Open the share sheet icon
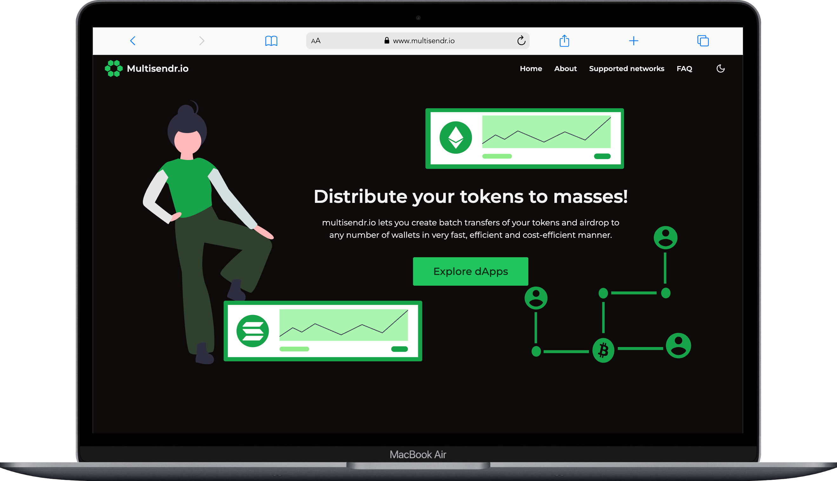 [564, 41]
